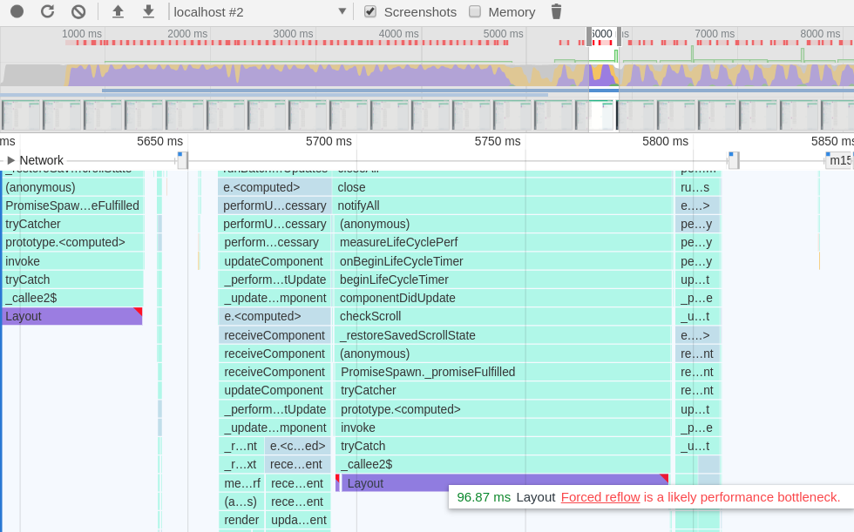Toggle the Screenshots checkbox
The image size is (854, 532).
coord(370,11)
